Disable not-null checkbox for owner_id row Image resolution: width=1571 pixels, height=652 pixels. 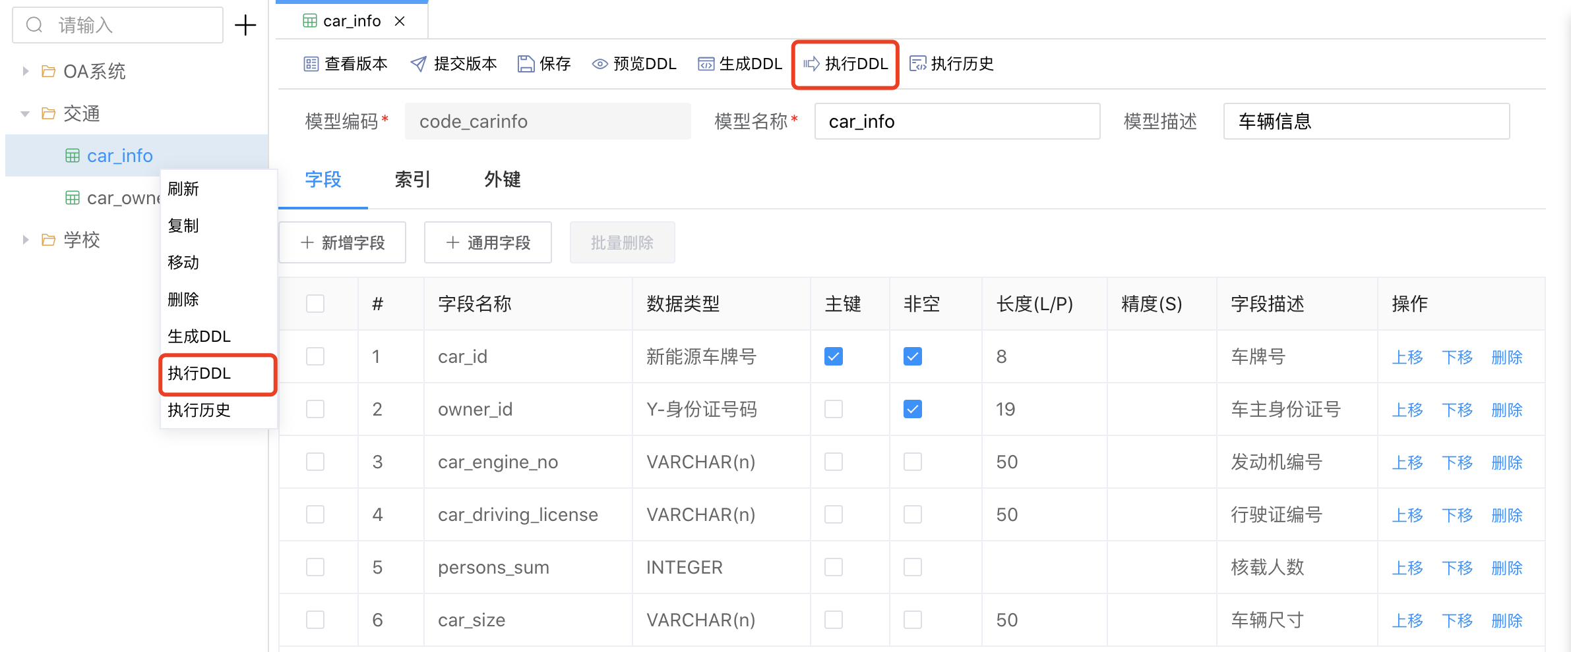pyautogui.click(x=913, y=409)
